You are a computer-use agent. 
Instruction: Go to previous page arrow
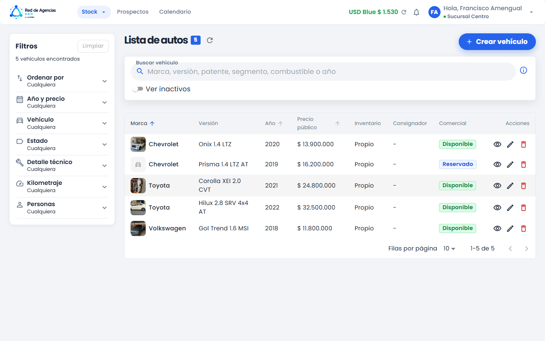click(510, 249)
